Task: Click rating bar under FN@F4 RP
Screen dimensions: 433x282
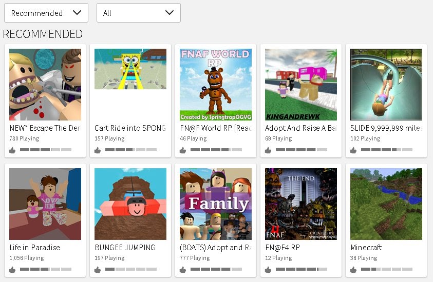Action: (x=302, y=269)
